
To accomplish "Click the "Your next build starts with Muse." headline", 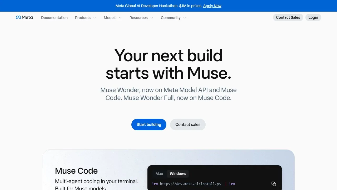I will (x=168, y=64).
